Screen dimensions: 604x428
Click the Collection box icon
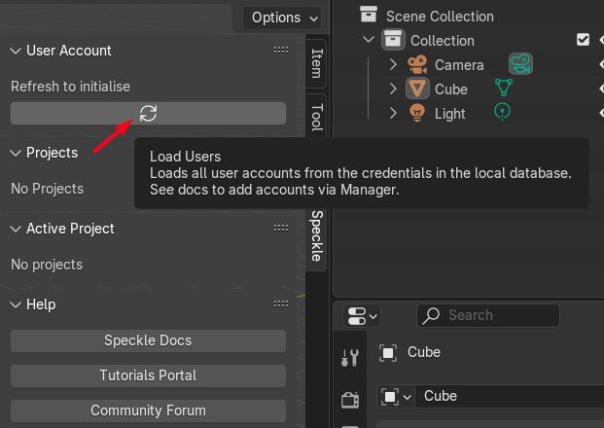click(x=393, y=40)
